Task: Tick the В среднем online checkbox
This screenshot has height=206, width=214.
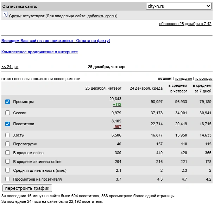Action: pyautogui.click(x=8, y=153)
